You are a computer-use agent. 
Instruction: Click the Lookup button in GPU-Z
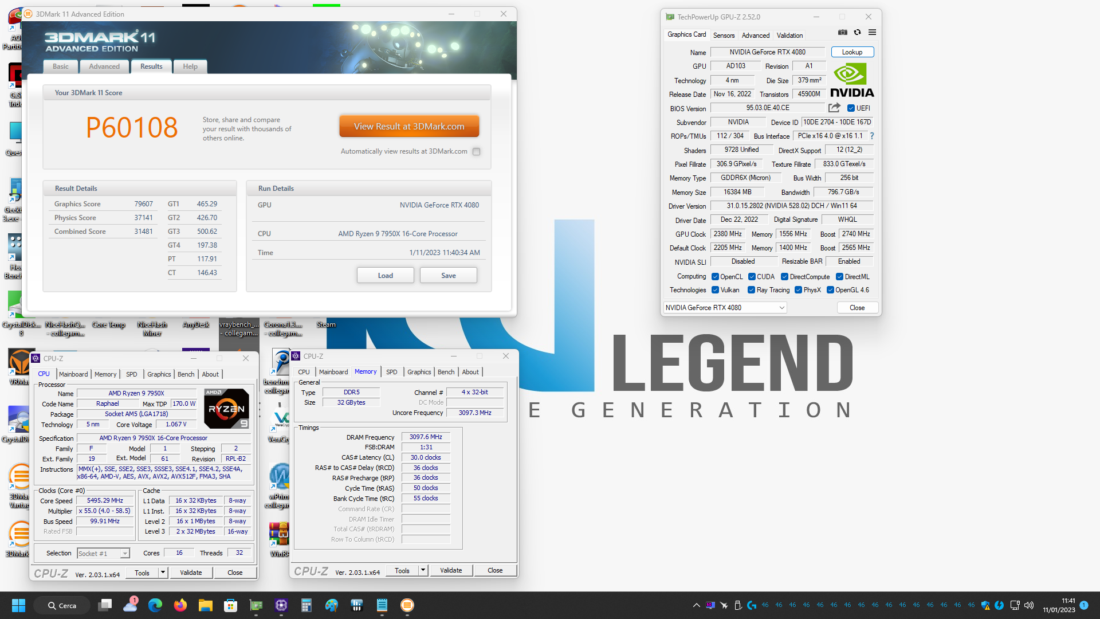852,52
